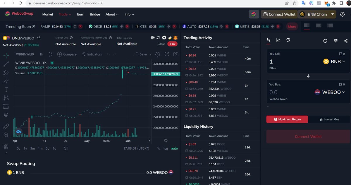Image resolution: width=351 pixels, height=185 pixels.
Task: Click the round Weboo logo button beside Connect Wallet
Action: 254,14
